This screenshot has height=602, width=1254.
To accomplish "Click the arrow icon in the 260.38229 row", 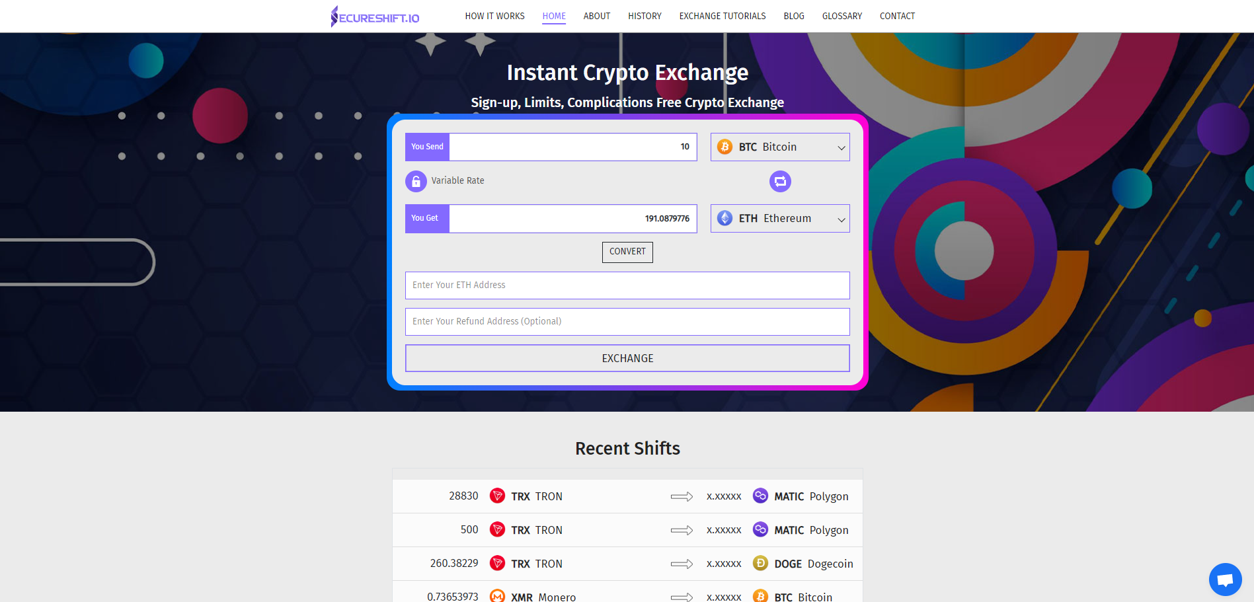I will [682, 564].
